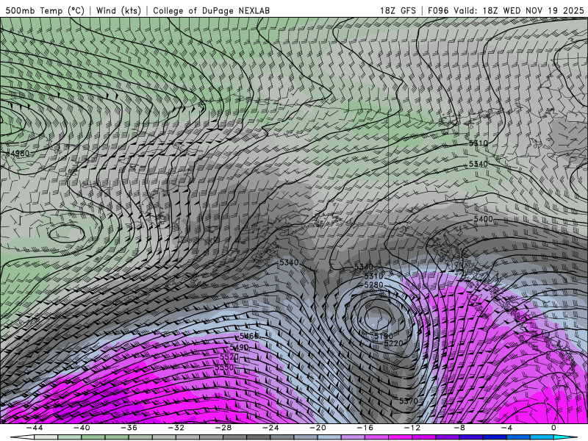The image size is (588, 441).
Task: Click the -16 colorbar tick label
Action: 365,428
